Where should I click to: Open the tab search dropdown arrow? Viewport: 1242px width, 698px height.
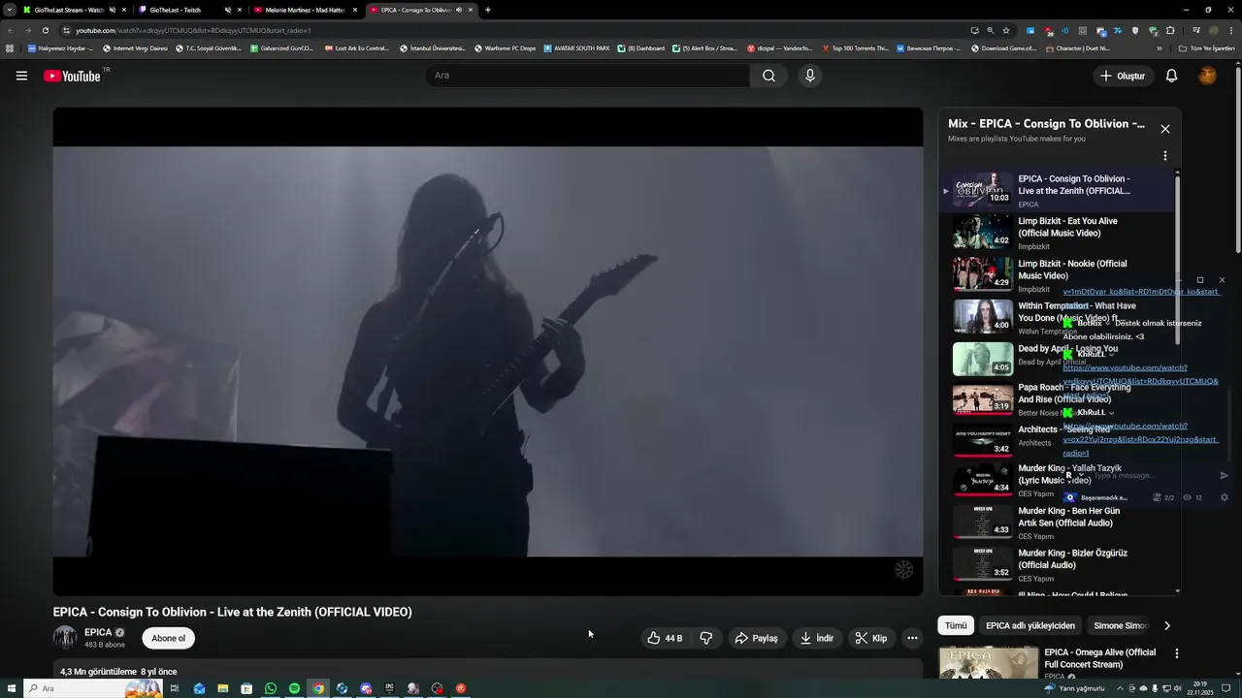(x=10, y=10)
